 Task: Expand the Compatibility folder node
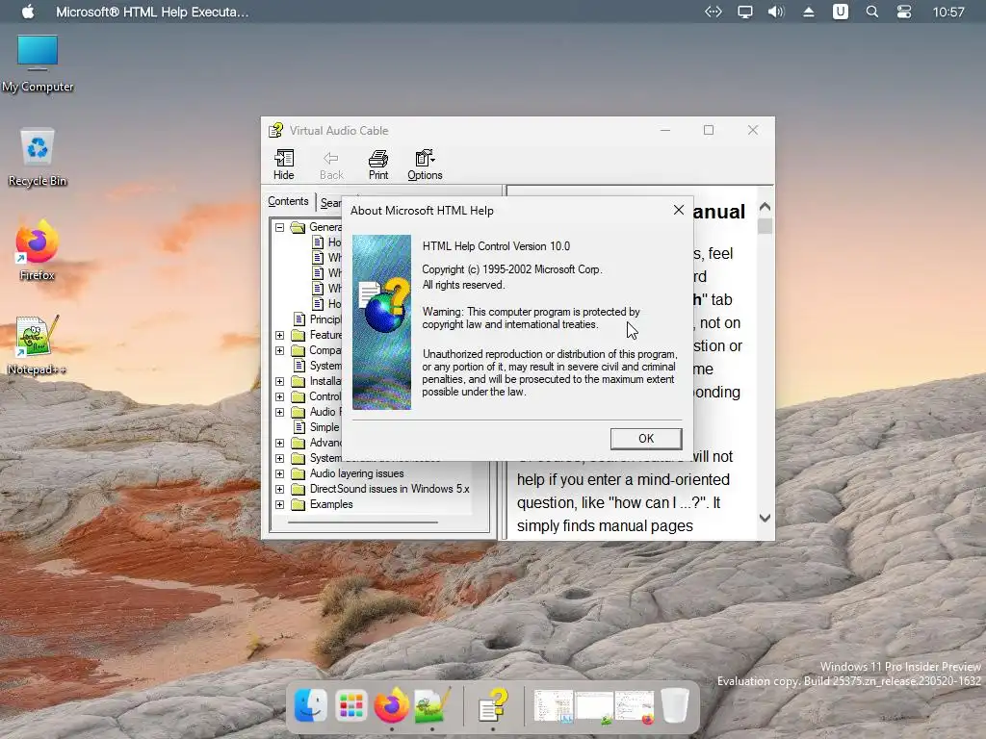[280, 350]
